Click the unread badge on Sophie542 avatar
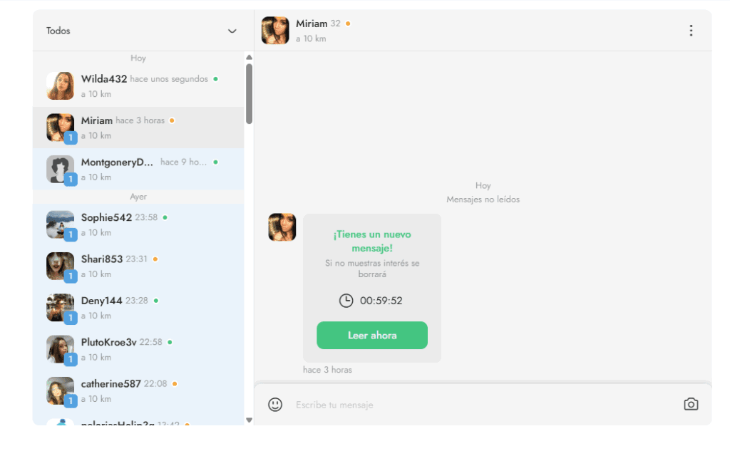Viewport: 730px width, 451px height. pyautogui.click(x=71, y=234)
